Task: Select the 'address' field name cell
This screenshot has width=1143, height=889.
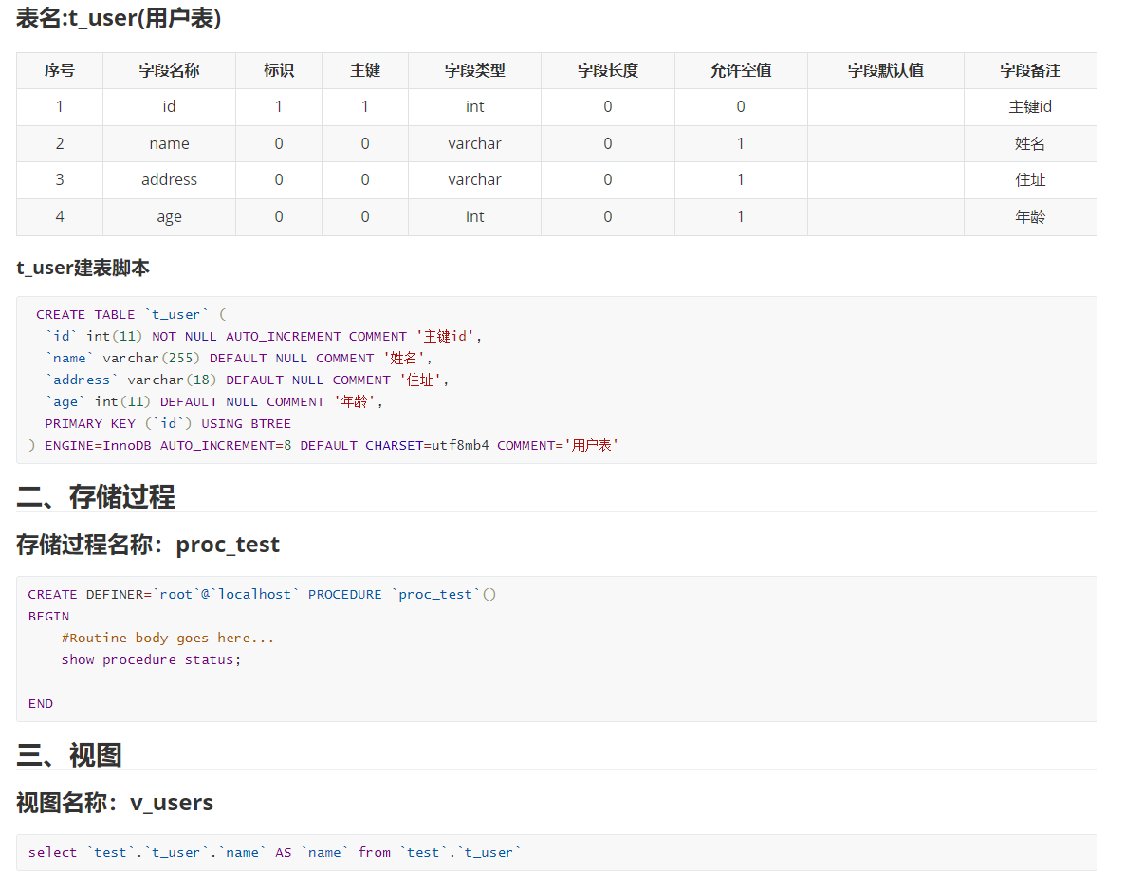Action: pyautogui.click(x=169, y=180)
